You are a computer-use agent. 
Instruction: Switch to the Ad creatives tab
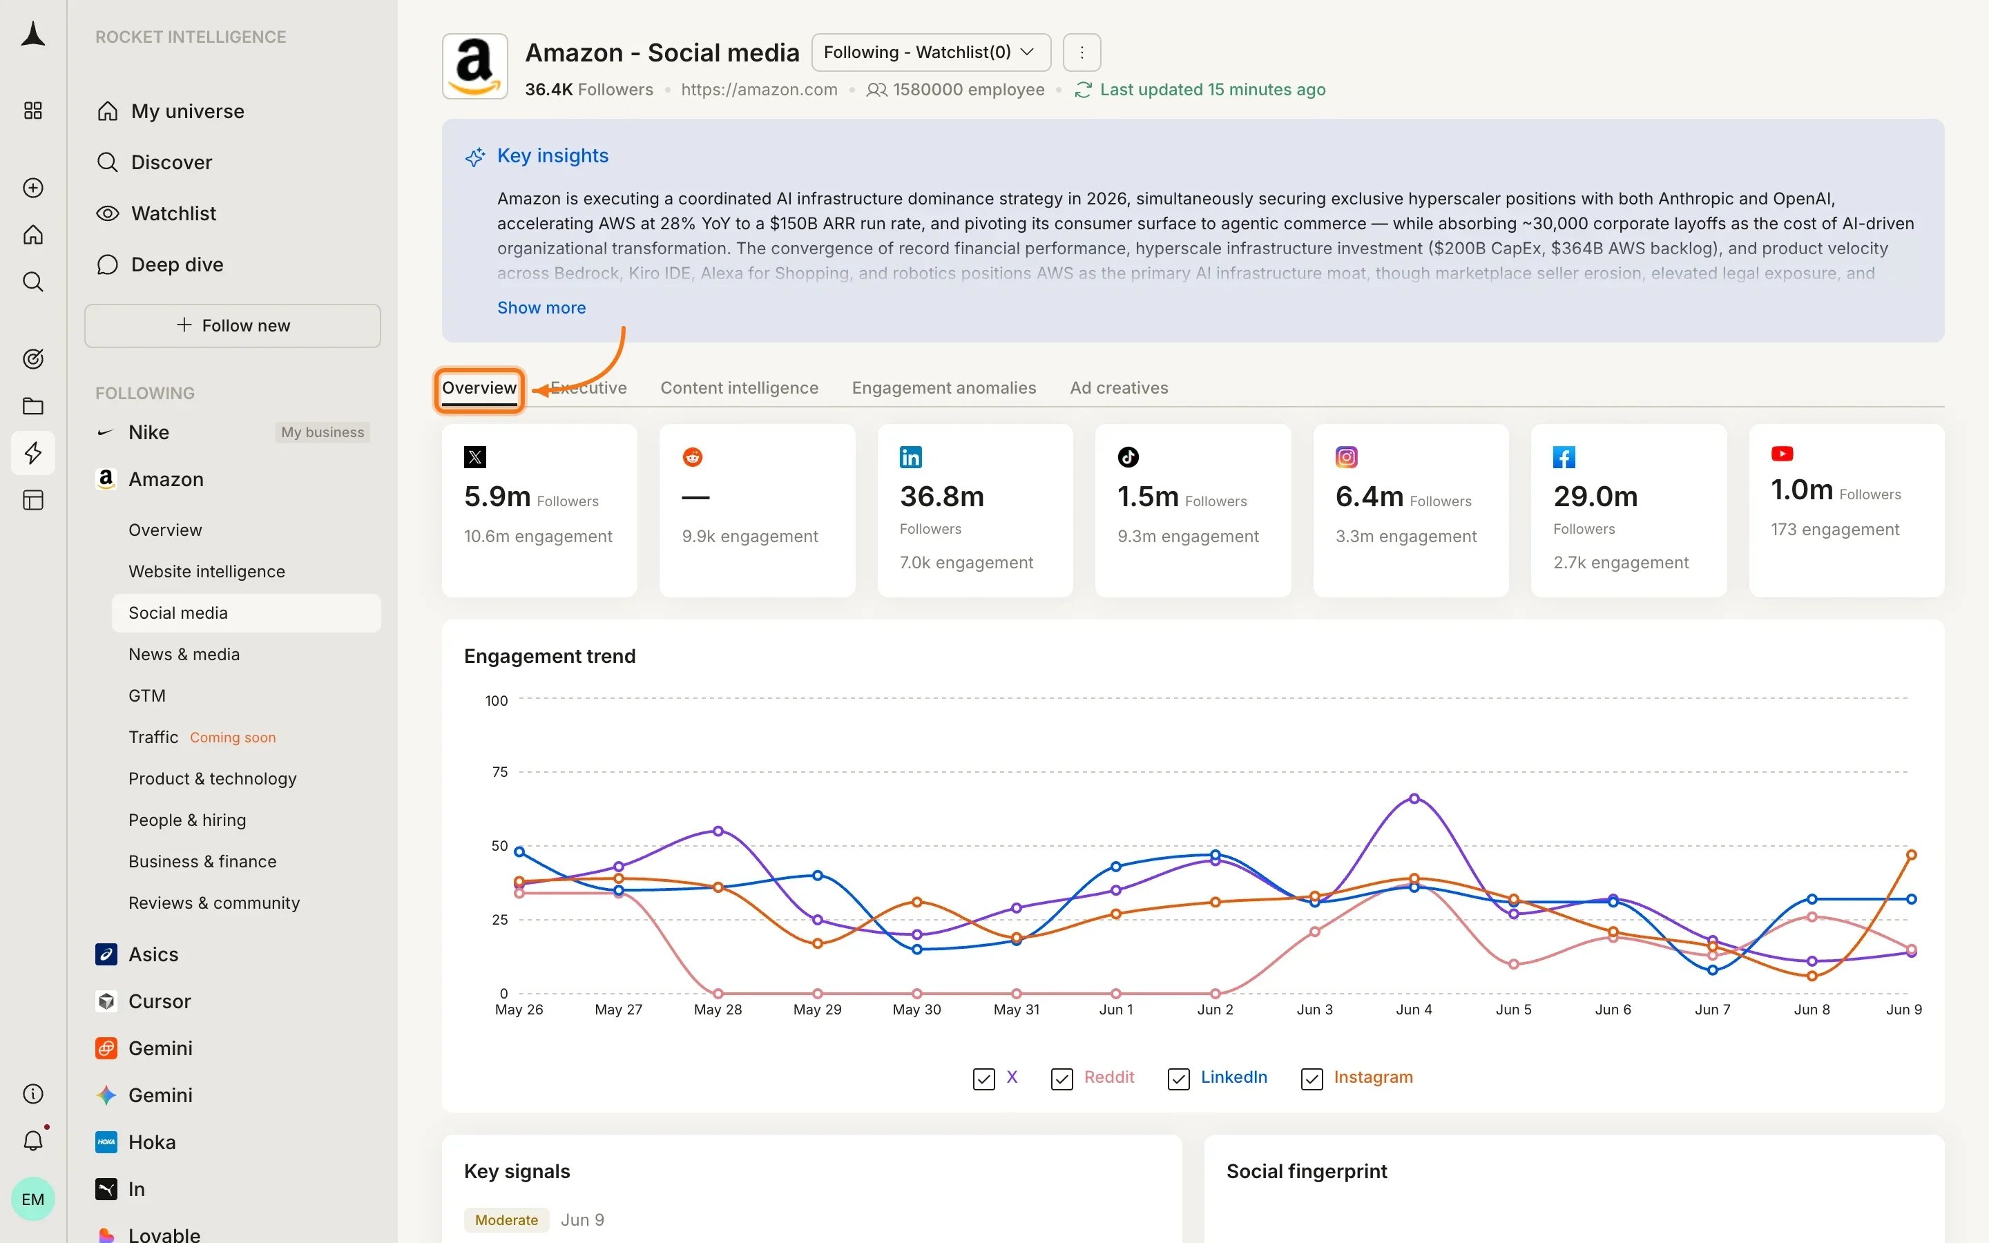pyautogui.click(x=1119, y=388)
